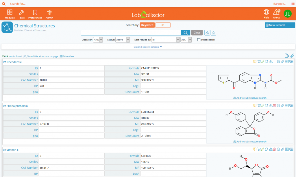Add Nocodazole structure to substructure search

pos(250,98)
